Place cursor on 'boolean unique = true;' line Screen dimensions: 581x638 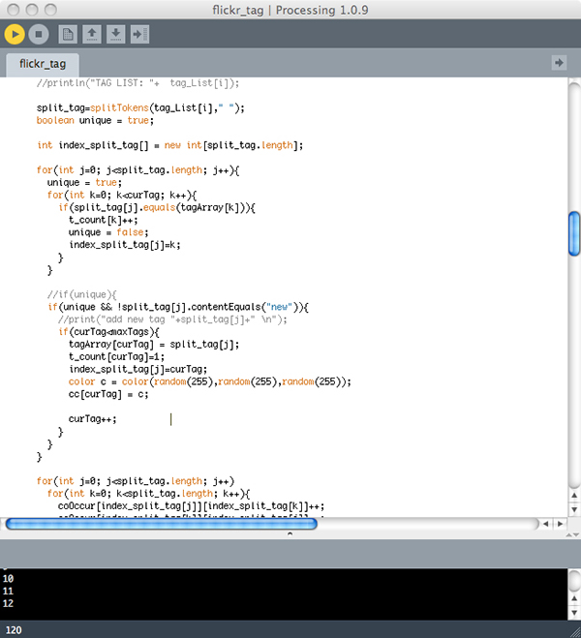point(95,120)
